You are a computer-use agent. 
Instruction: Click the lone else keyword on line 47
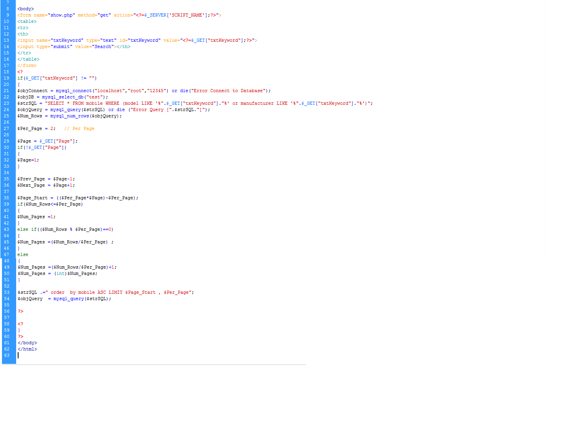[x=23, y=254]
